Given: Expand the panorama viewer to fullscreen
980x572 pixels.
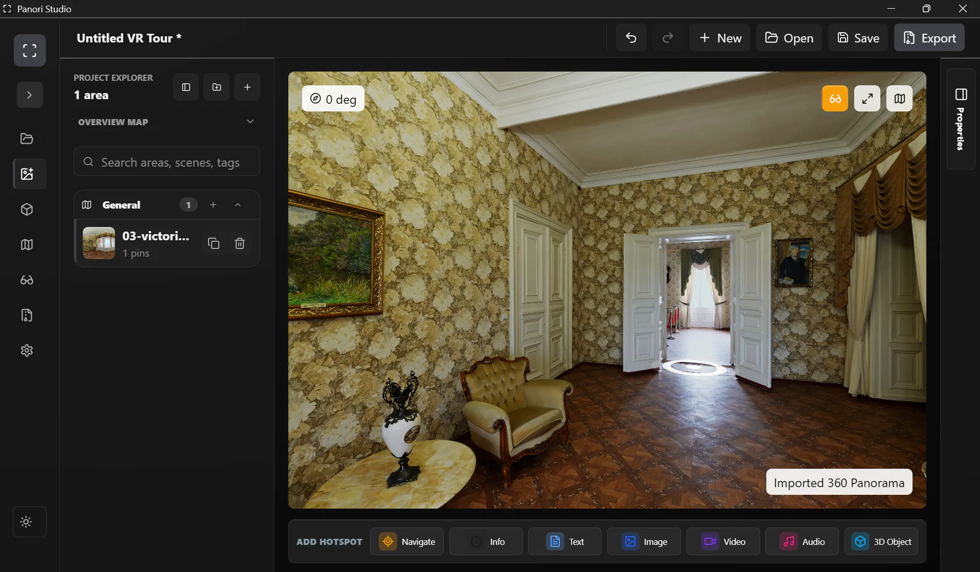Looking at the screenshot, I should [x=867, y=99].
